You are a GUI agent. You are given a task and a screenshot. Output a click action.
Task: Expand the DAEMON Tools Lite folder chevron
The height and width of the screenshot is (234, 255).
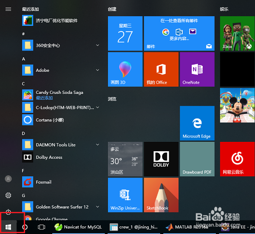[x=98, y=144]
